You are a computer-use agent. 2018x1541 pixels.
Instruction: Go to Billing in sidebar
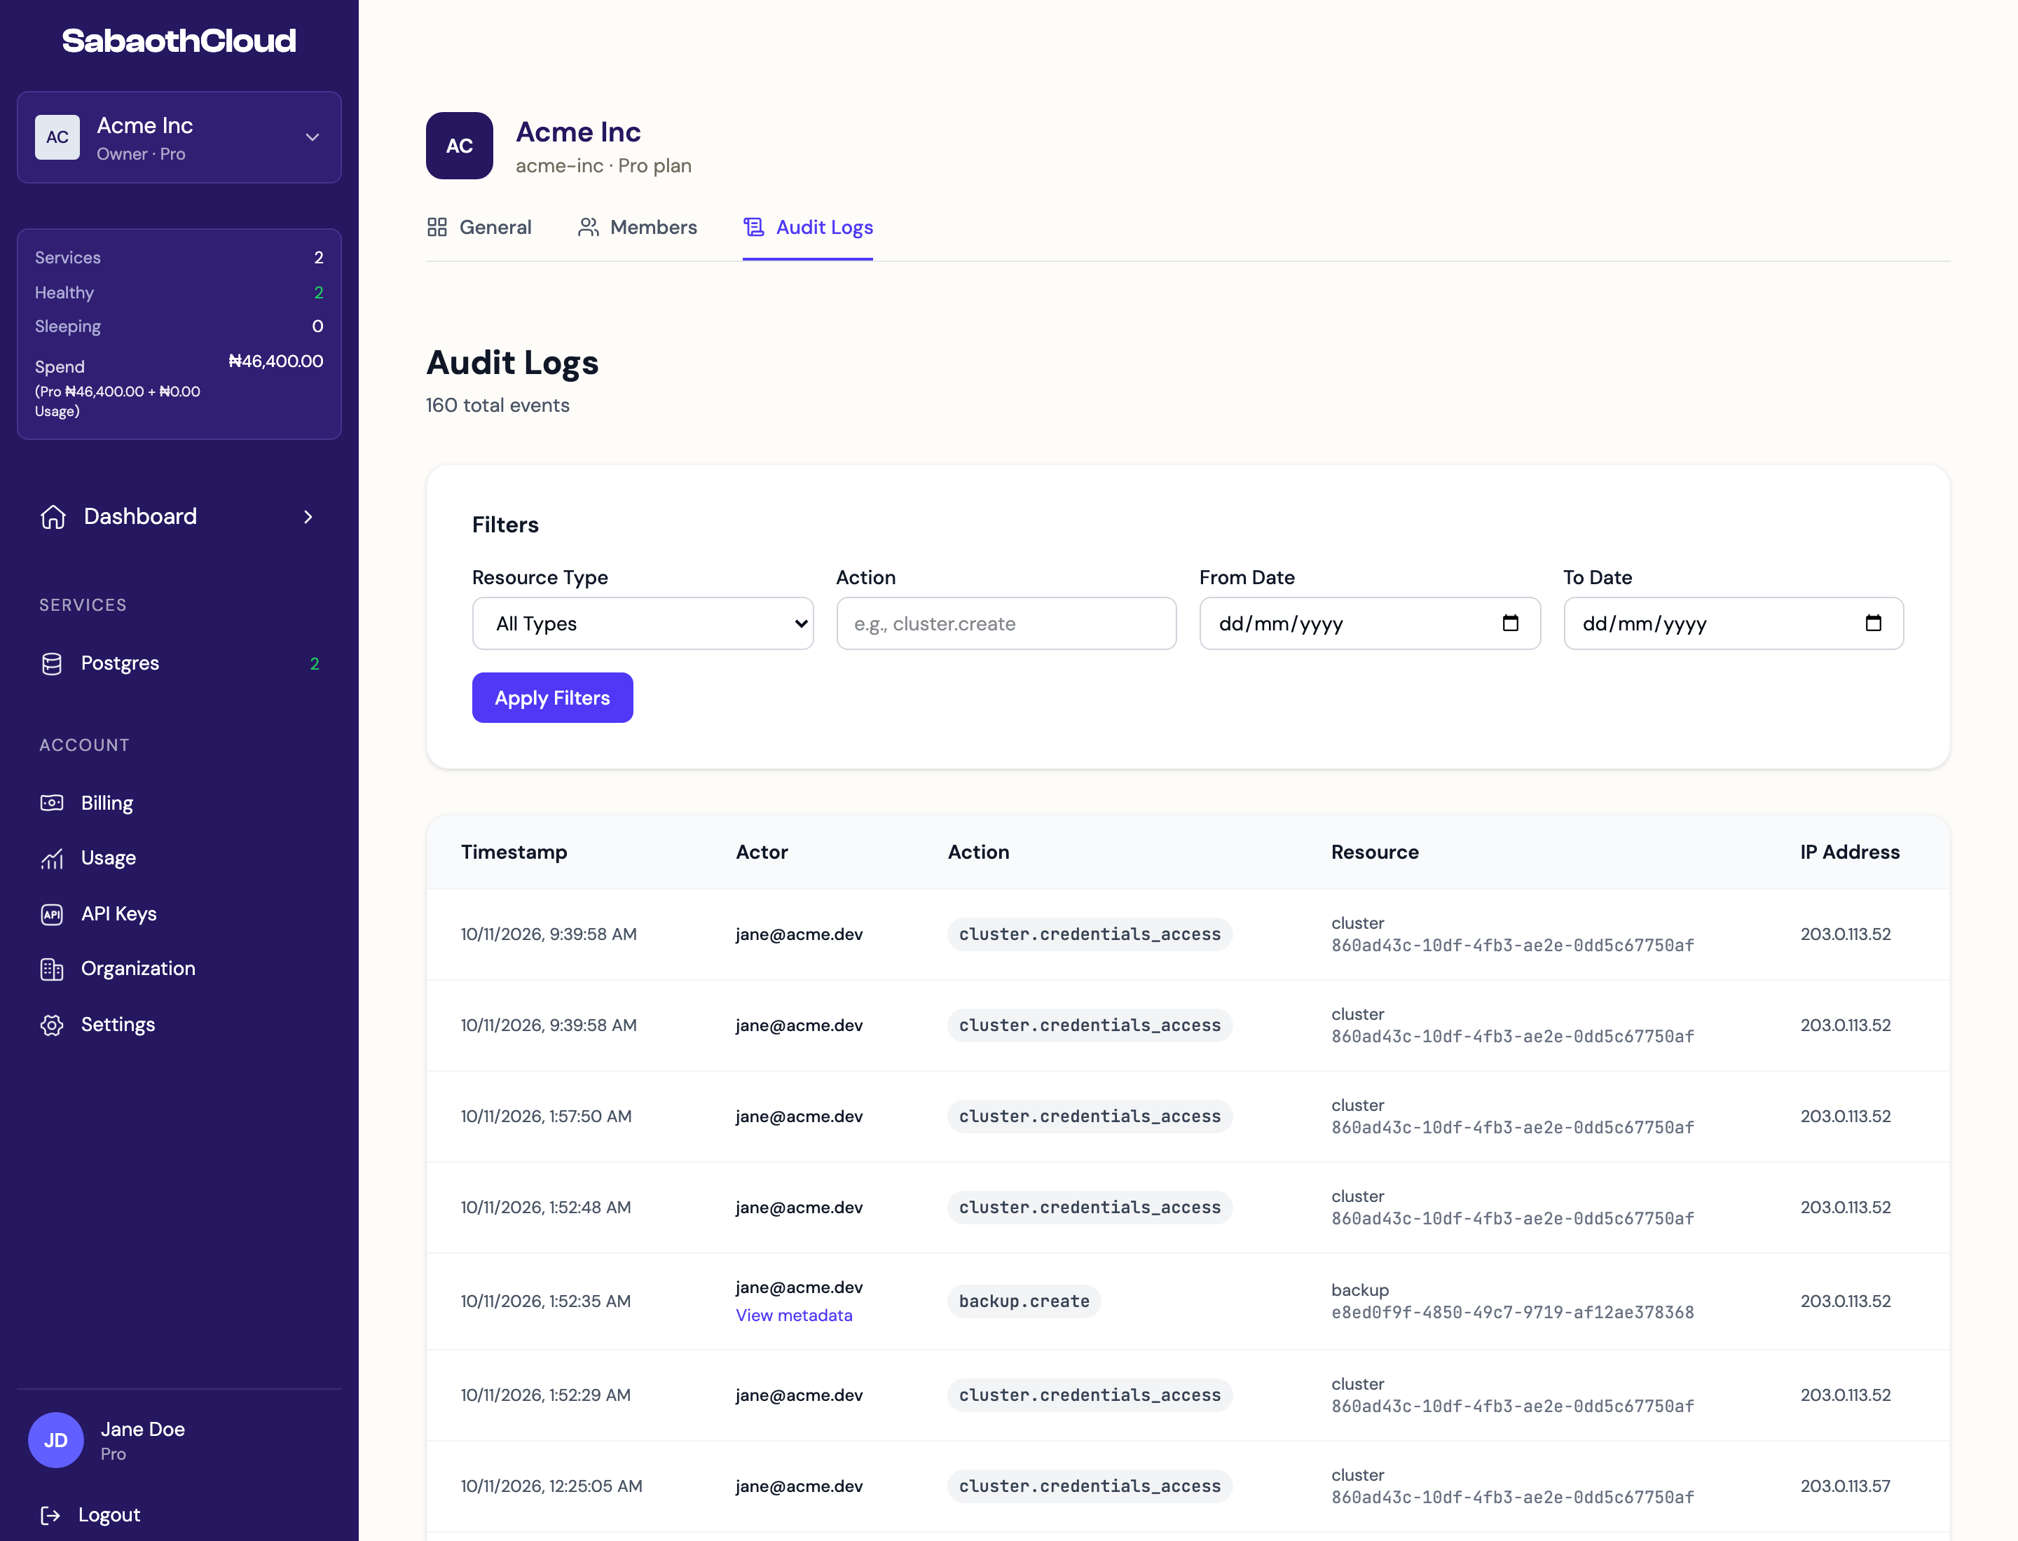tap(179, 803)
